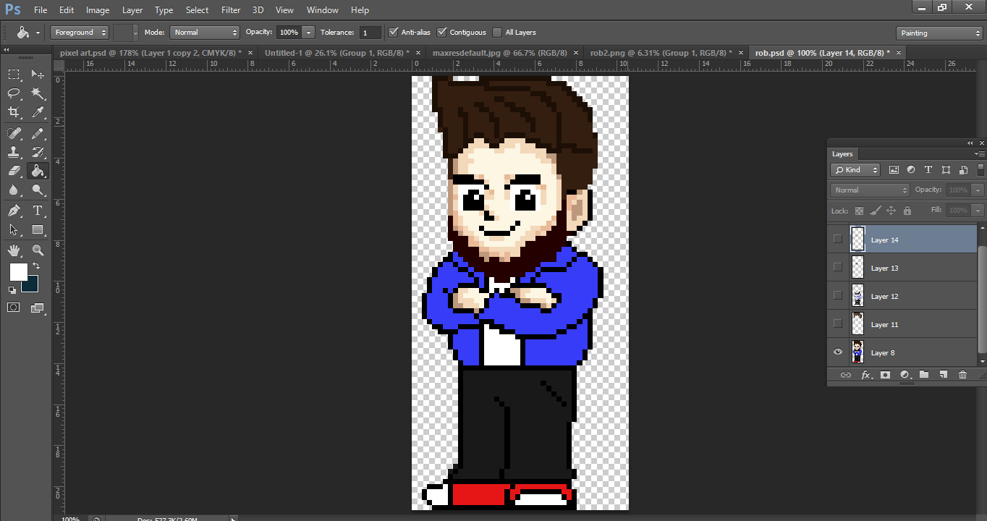
Task: Select the Pencil tool
Action: click(x=38, y=133)
